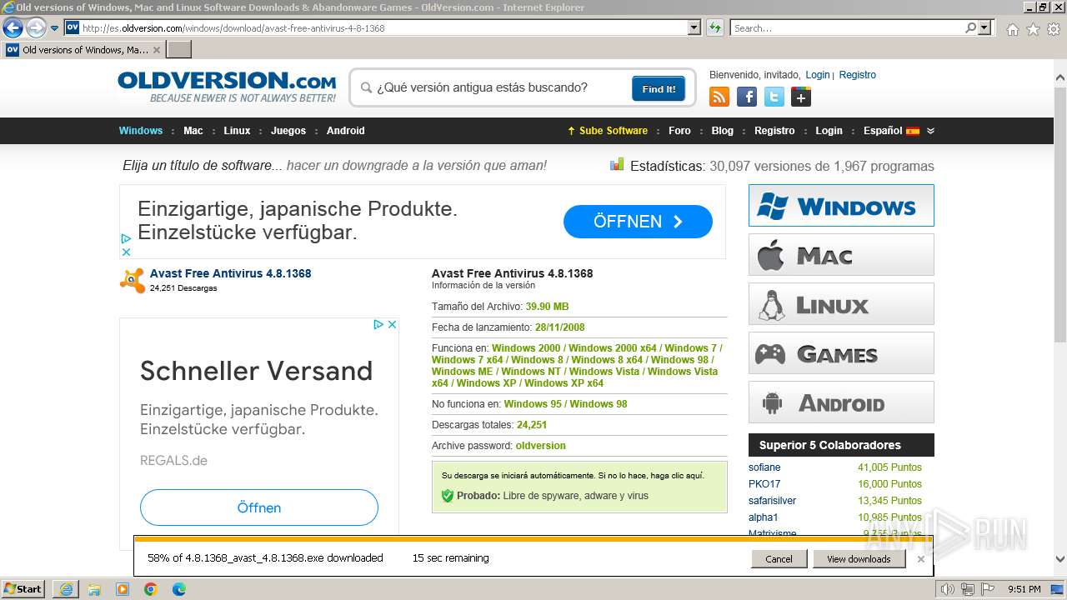
Task: Close the top banner ad with X
Action: (x=126, y=252)
